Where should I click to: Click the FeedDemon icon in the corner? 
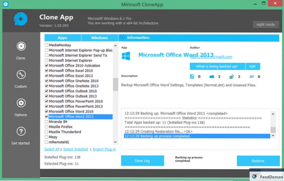254,176
